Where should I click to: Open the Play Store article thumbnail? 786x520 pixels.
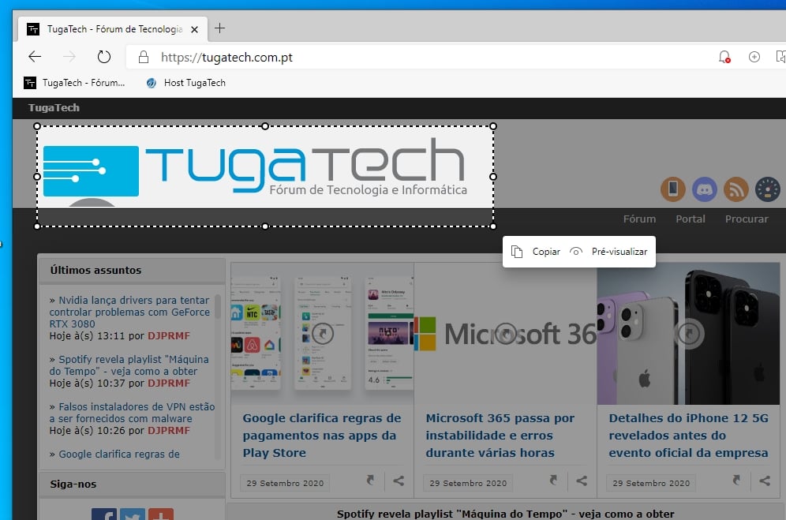322,334
